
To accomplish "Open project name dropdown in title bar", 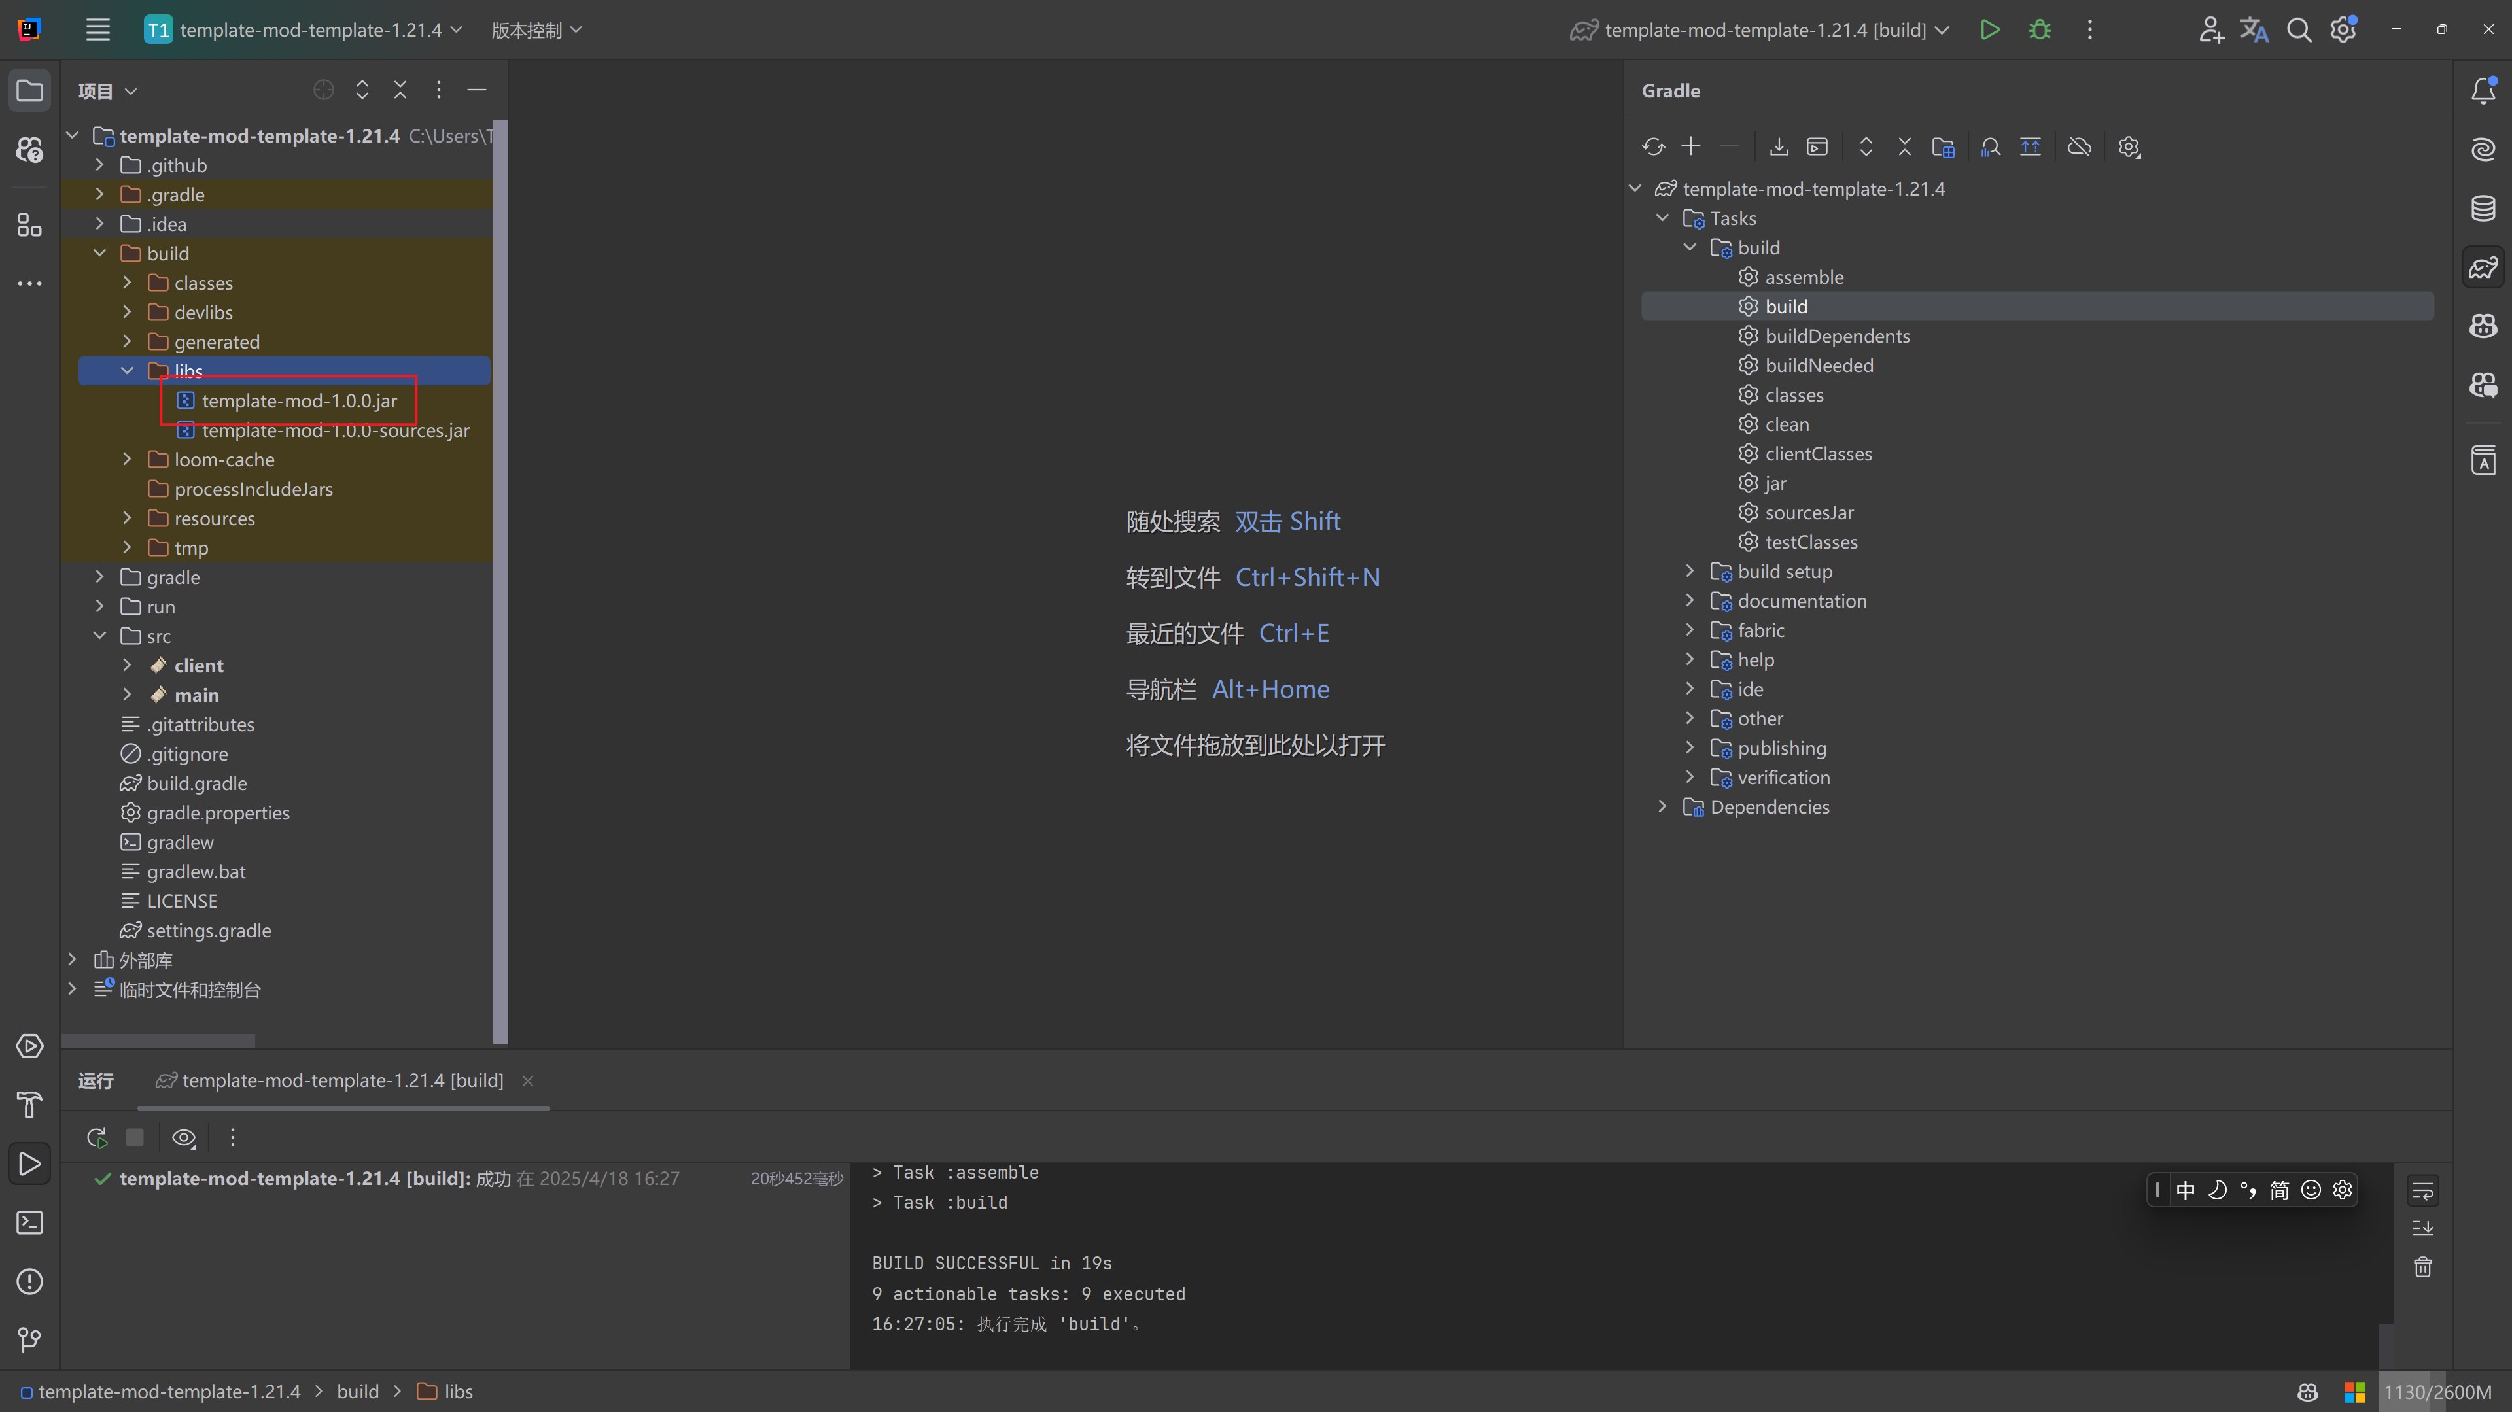I will (x=304, y=29).
